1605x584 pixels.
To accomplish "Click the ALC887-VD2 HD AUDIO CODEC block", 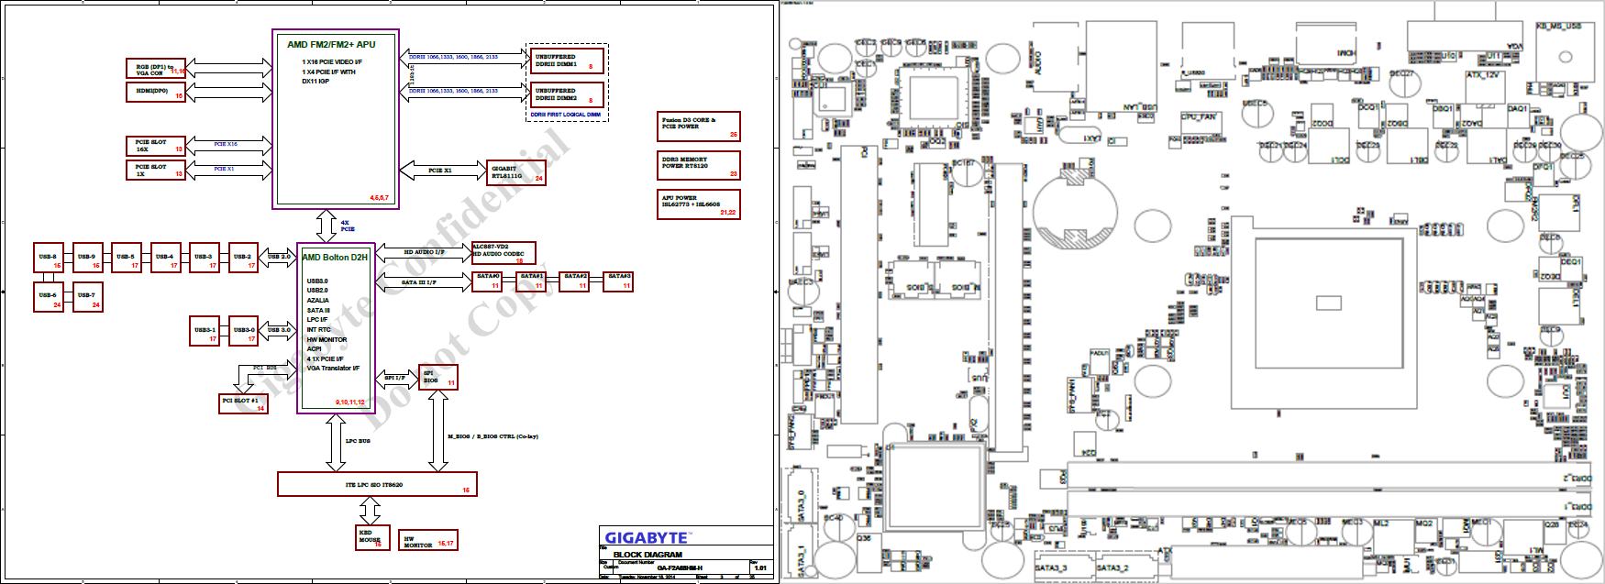I will tap(503, 253).
